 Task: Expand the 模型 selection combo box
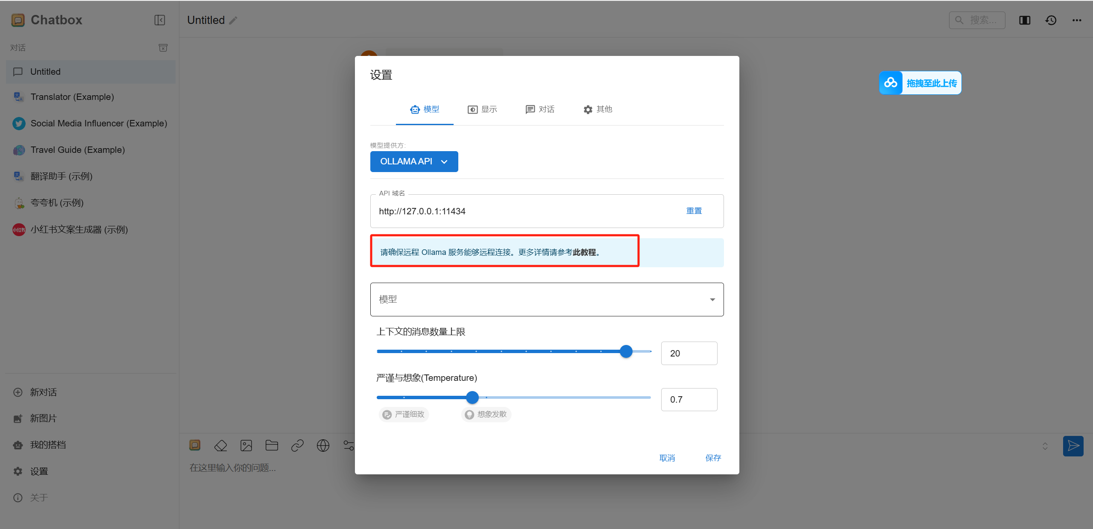[x=547, y=299]
